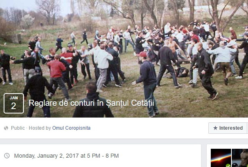Click the '5 PM - 8 PM' time range
This screenshot has height=167, width=248.
[x=103, y=156]
